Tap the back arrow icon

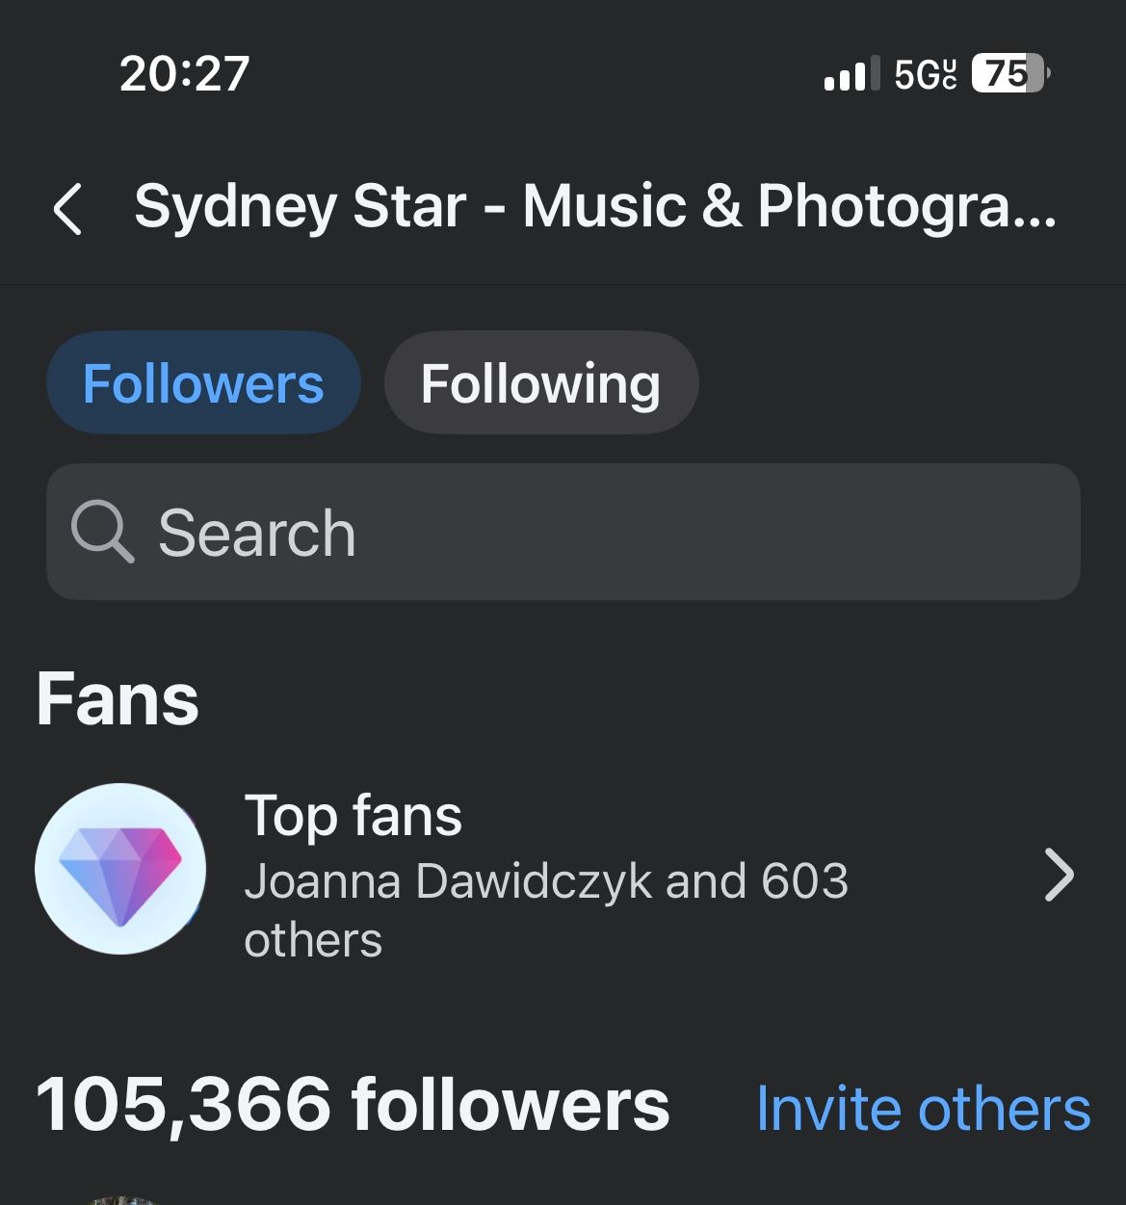[67, 208]
